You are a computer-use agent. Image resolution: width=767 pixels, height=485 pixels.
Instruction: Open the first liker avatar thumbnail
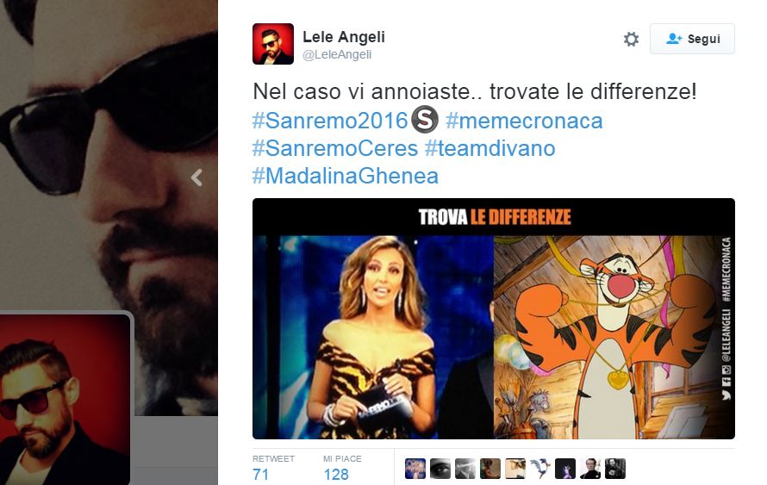pyautogui.click(x=415, y=469)
